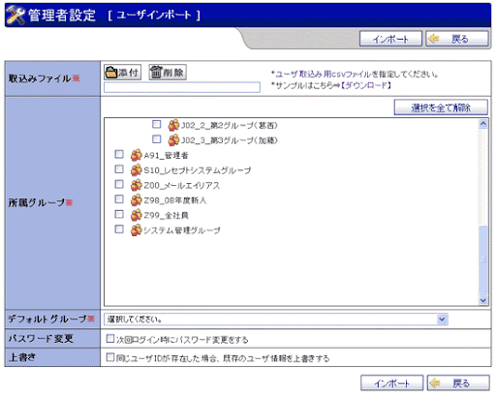Viewport: 496px width, 395px height.
Task: Click the 添付 attach file button
Action: click(x=123, y=73)
